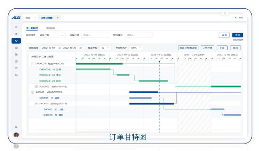Click the 排程订单 input field
Image resolution: width=259 pixels, height=151 pixels.
[95, 35]
